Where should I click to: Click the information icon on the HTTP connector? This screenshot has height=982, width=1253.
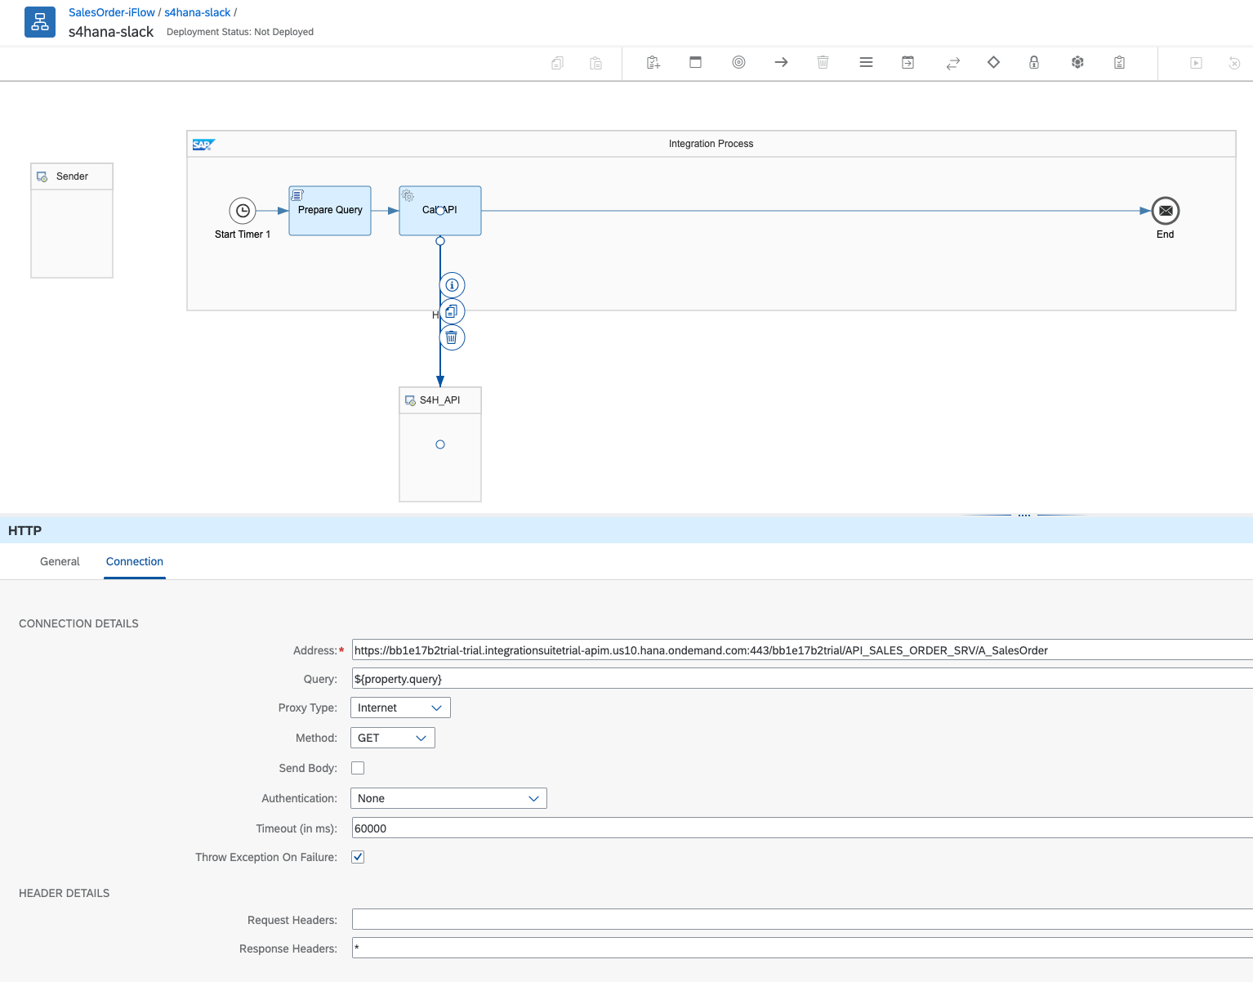coord(452,285)
